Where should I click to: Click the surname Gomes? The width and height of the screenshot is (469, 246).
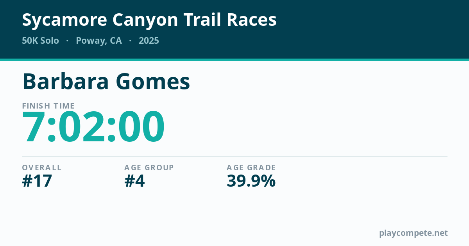click(153, 82)
